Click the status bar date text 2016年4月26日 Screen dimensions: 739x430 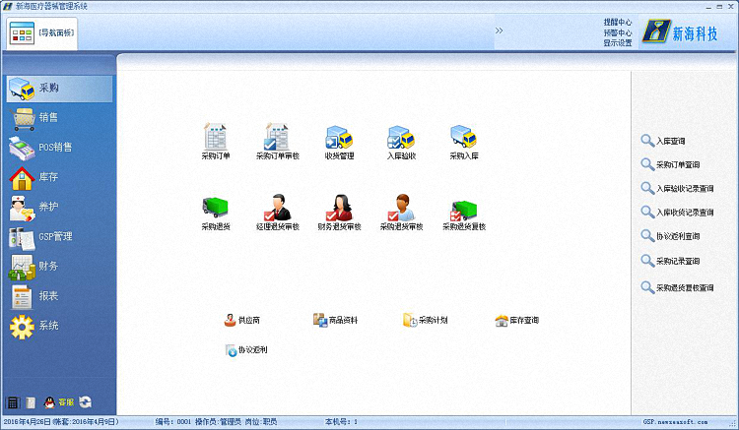pos(28,422)
